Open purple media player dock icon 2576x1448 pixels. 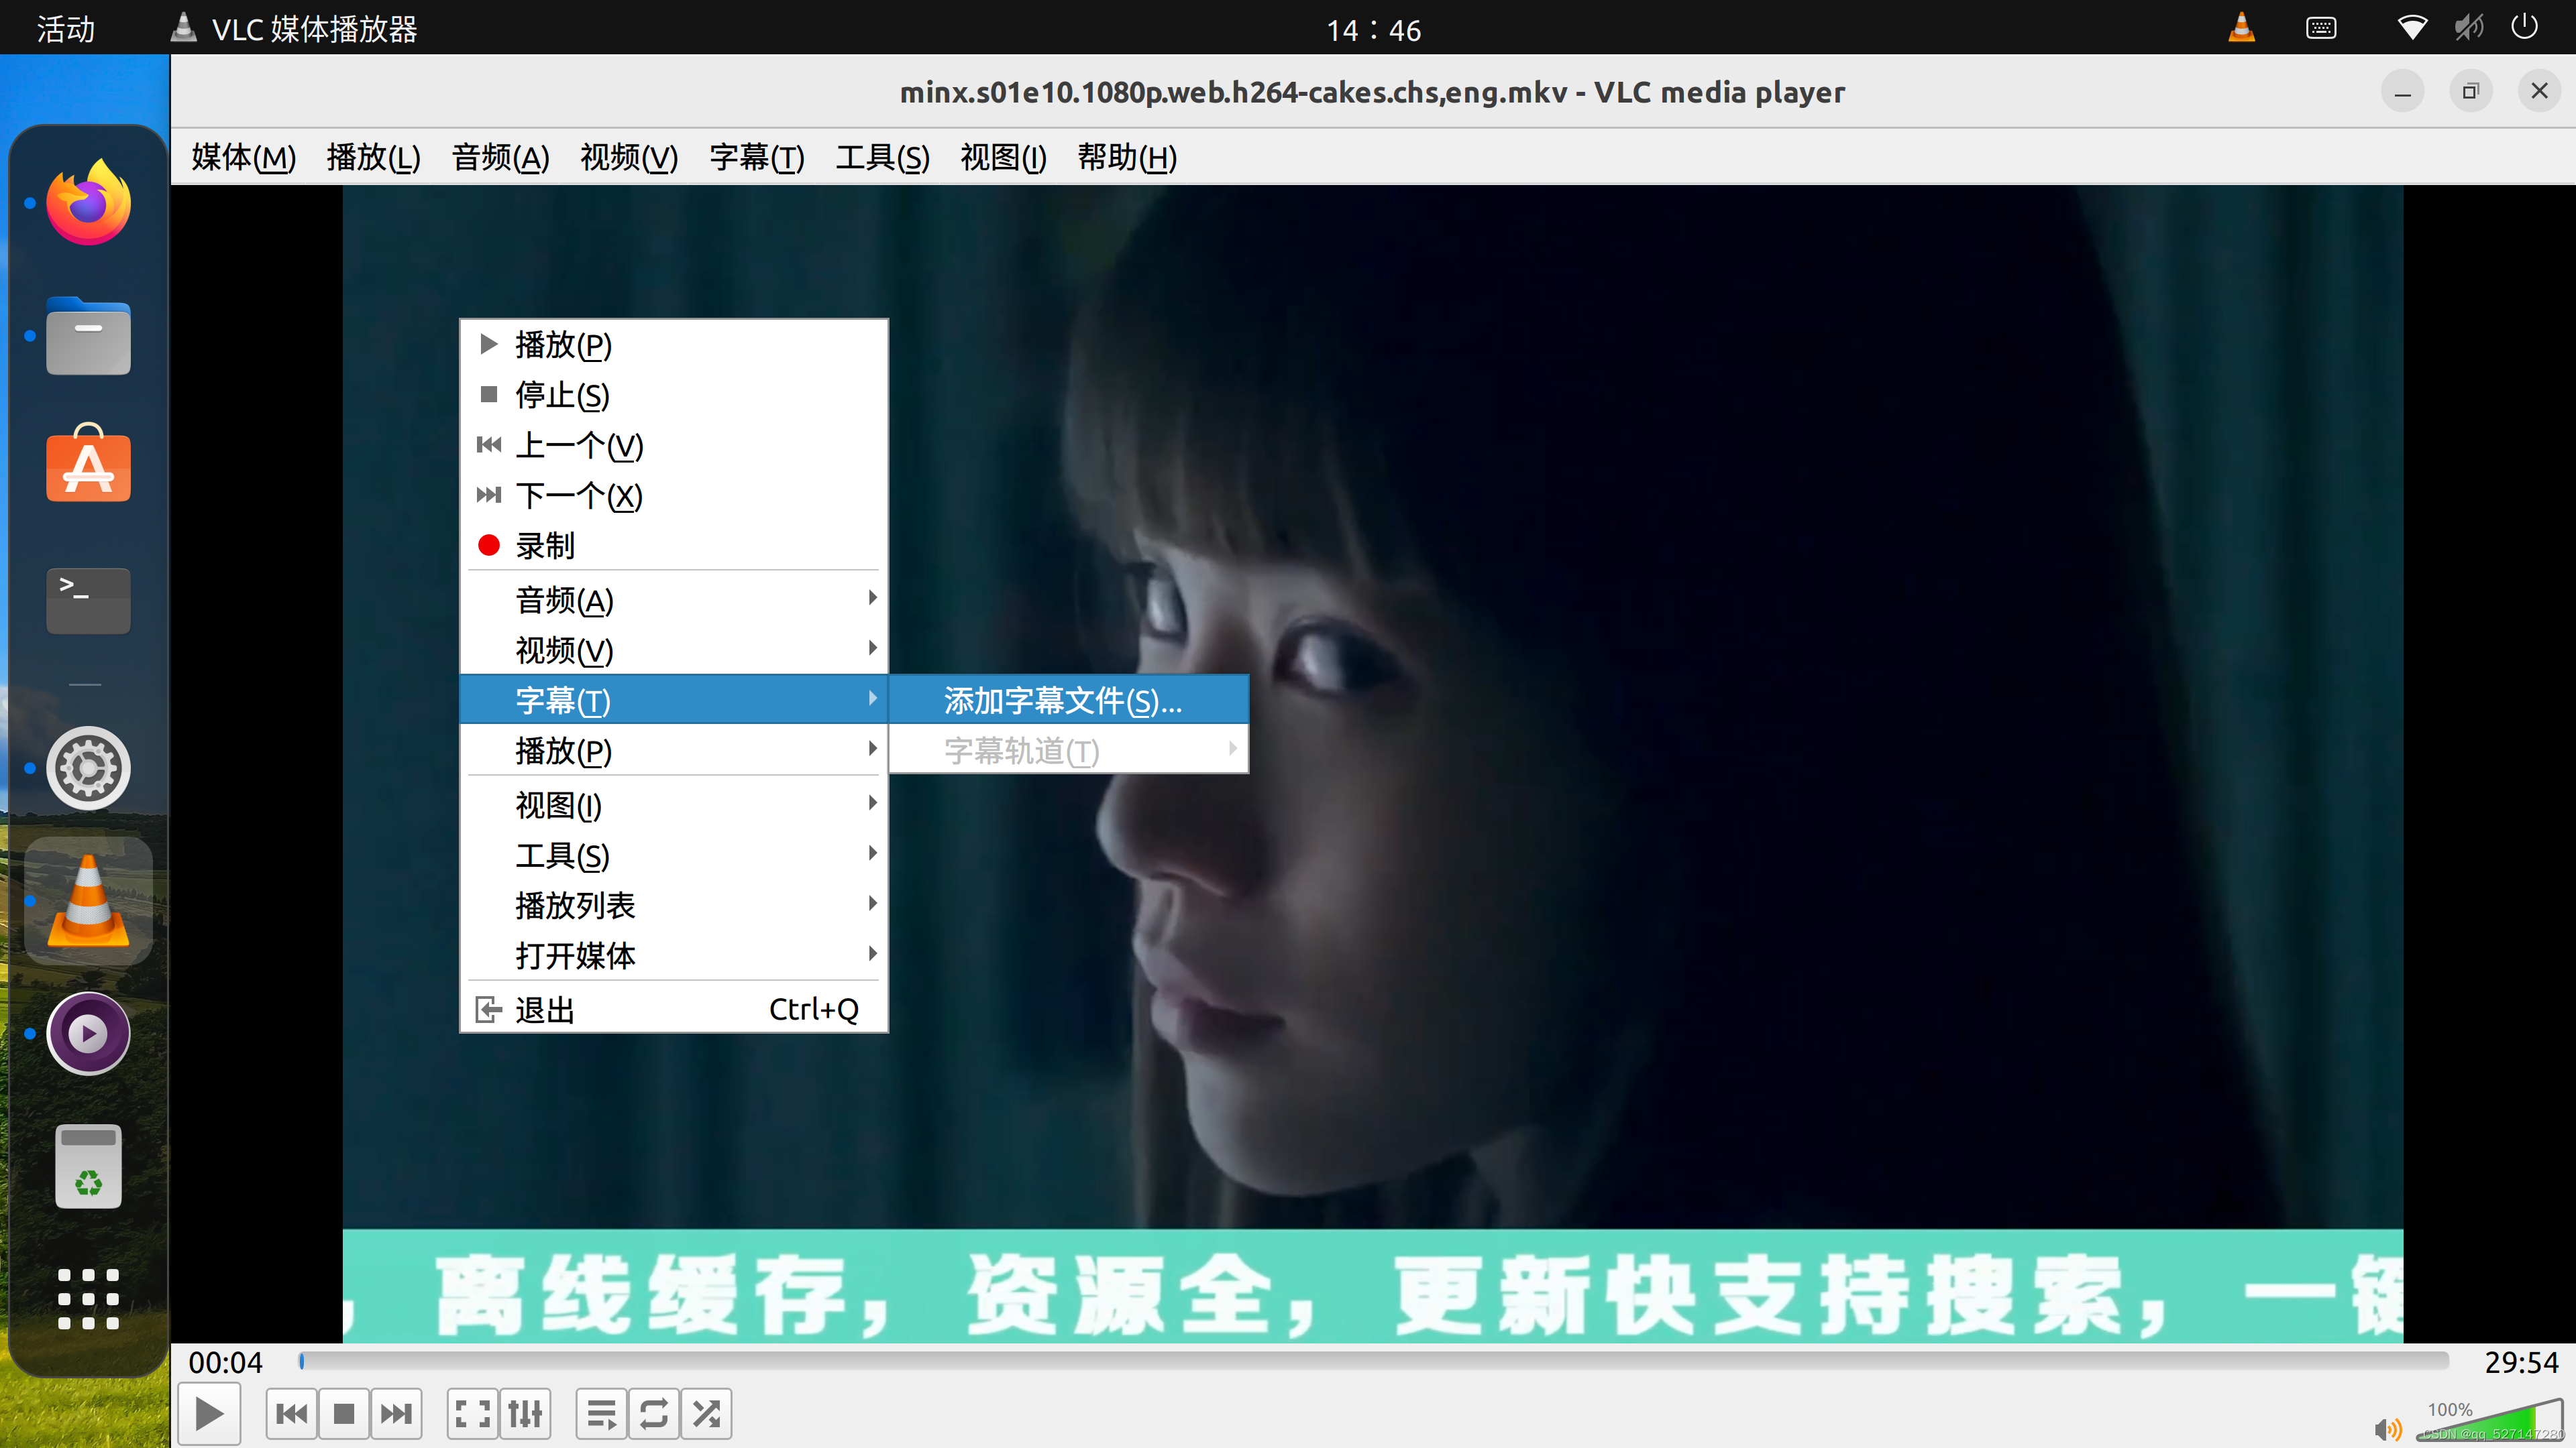click(x=88, y=1033)
